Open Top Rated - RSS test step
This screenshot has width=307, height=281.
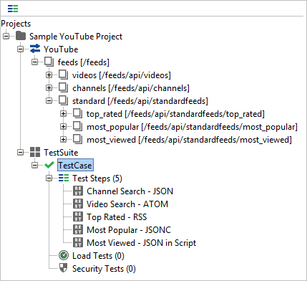click(117, 217)
